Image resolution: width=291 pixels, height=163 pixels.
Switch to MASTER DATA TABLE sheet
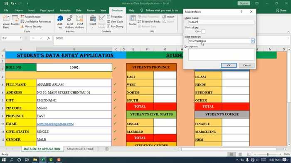coord(80,149)
